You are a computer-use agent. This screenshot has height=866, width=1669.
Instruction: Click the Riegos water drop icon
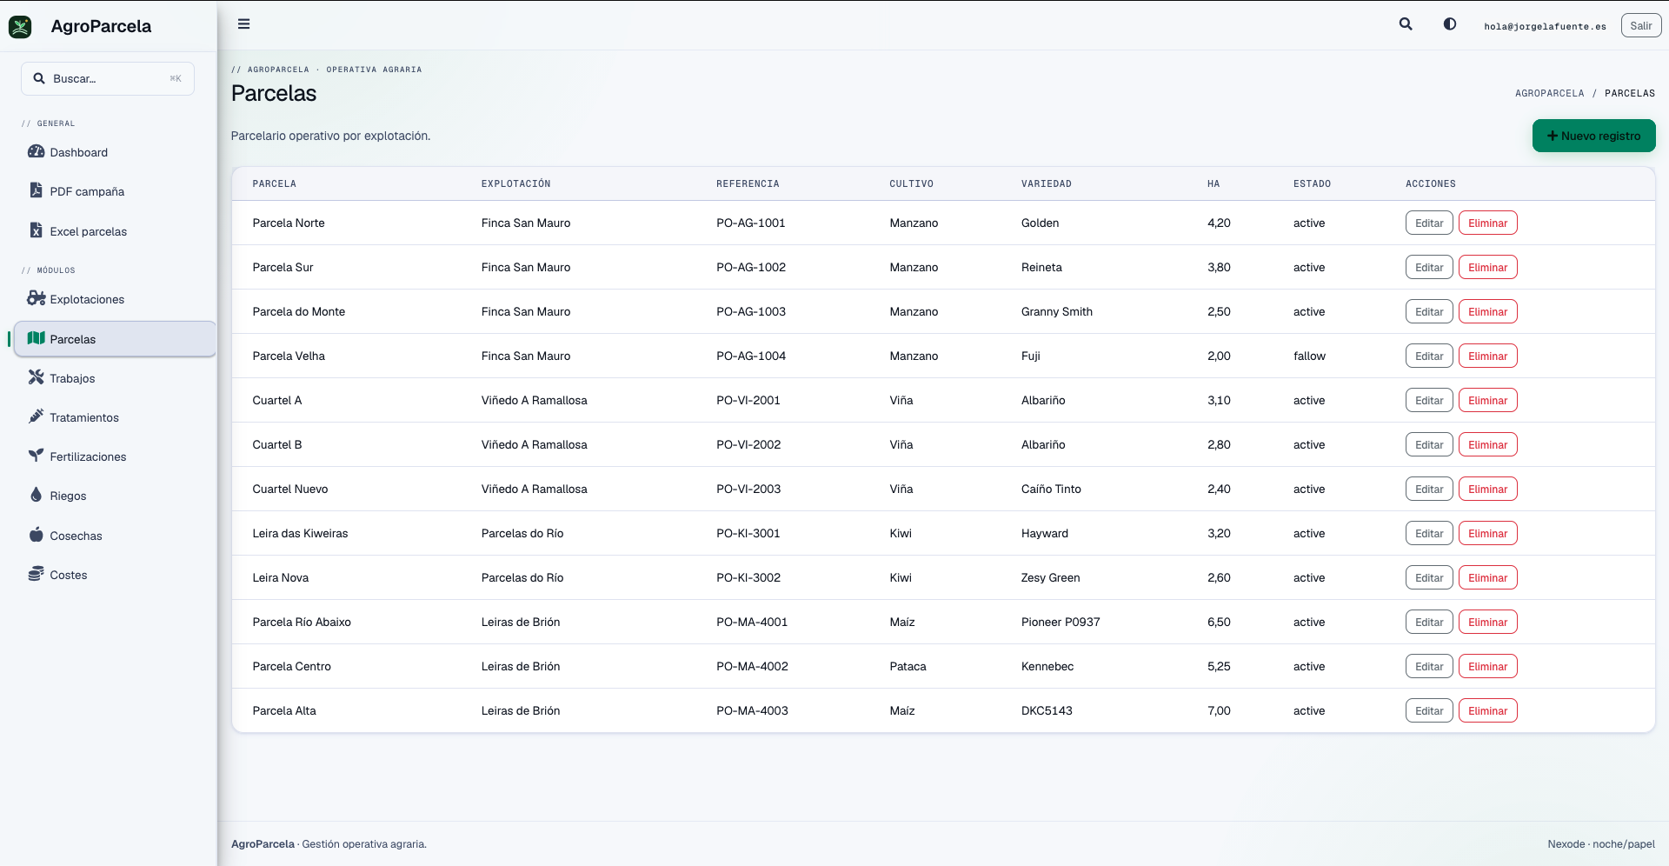coord(36,495)
